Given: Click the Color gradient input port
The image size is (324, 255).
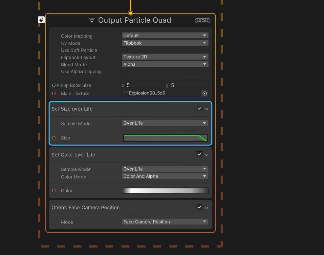Looking at the screenshot, I should (54, 190).
